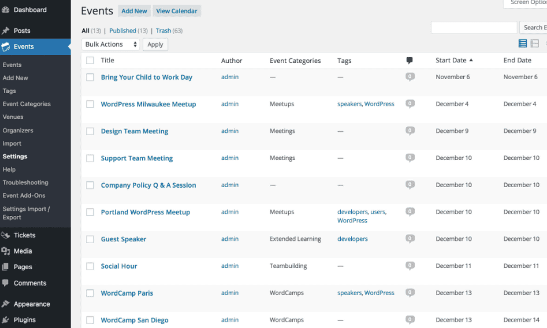Sort by comments column bubble icon
The width and height of the screenshot is (547, 328).
[410, 61]
